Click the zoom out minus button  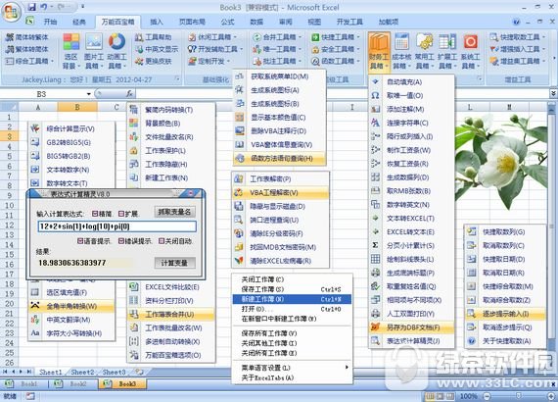tap(487, 396)
